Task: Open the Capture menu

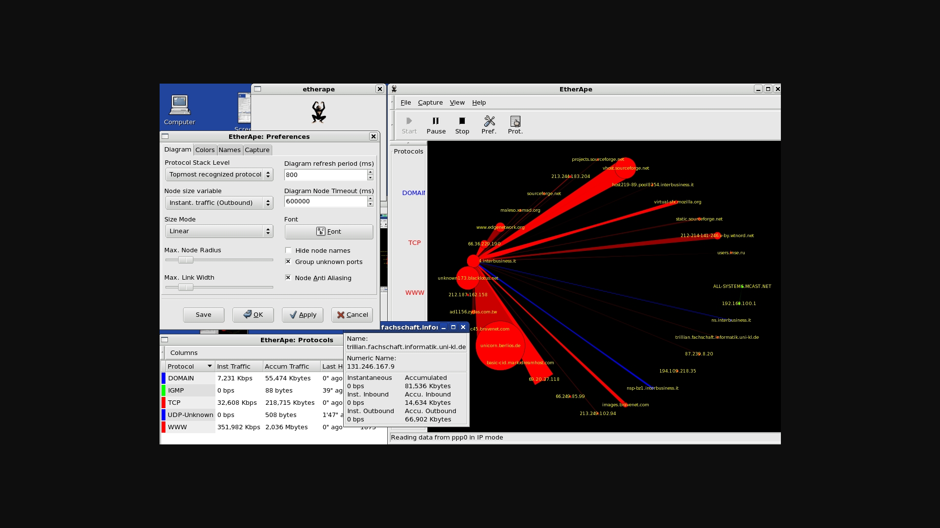Action: tap(430, 103)
